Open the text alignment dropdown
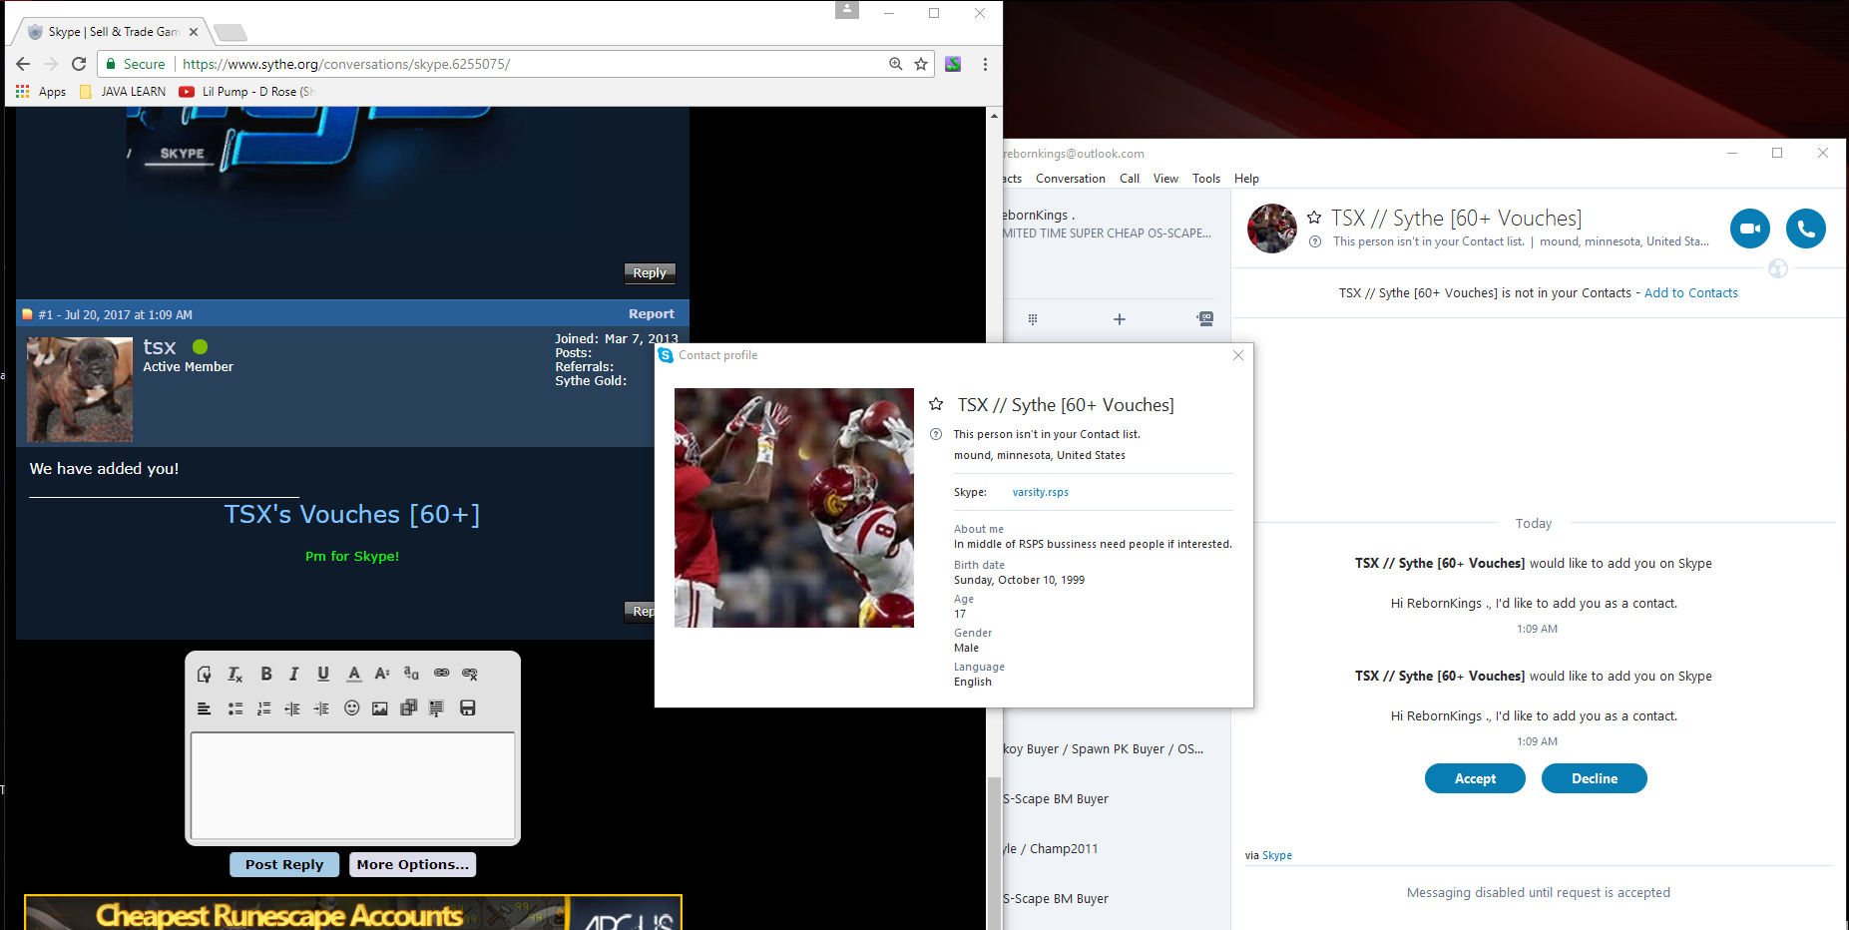The image size is (1849, 930). click(205, 708)
